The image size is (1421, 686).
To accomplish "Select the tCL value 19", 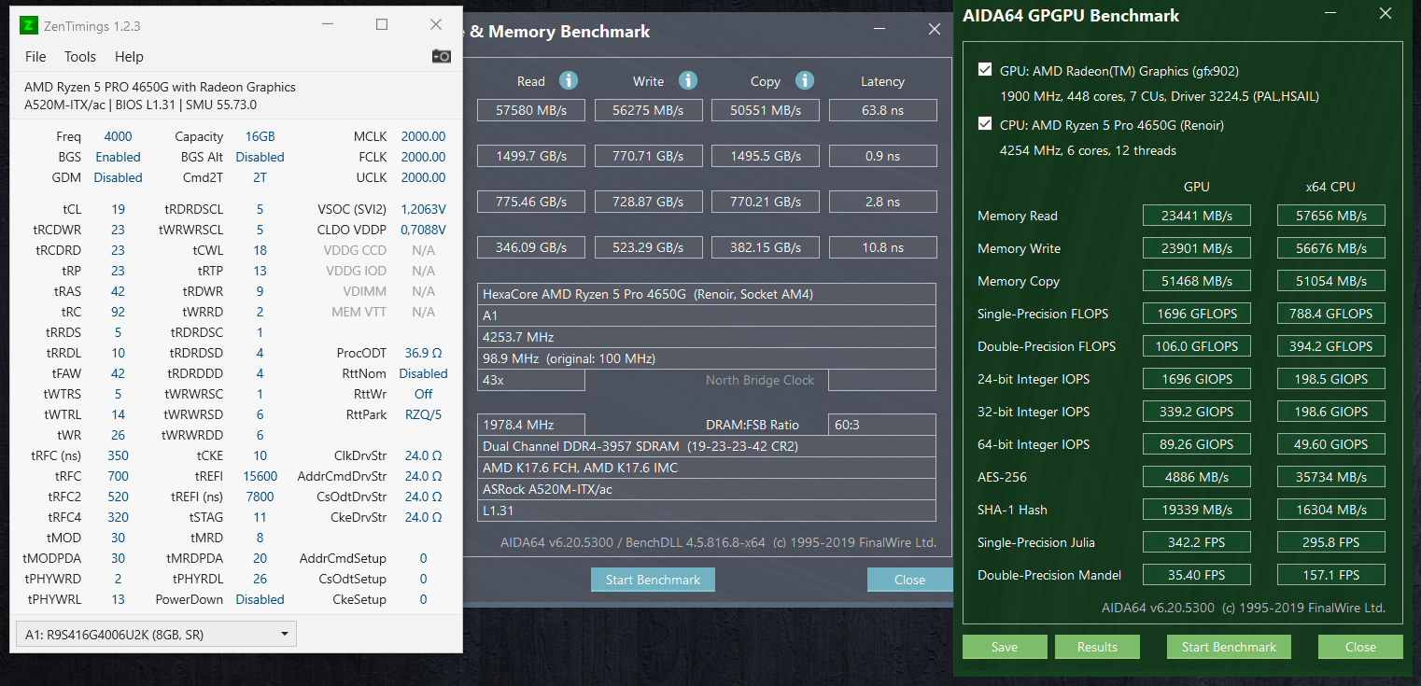I will point(118,209).
